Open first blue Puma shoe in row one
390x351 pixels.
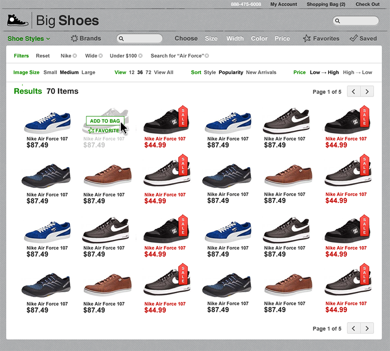pyautogui.click(x=47, y=122)
